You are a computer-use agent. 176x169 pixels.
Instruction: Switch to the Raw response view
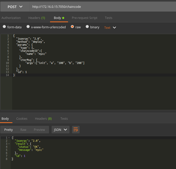[23, 130]
